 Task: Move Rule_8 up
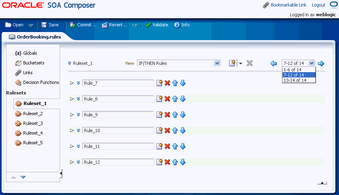175,99
